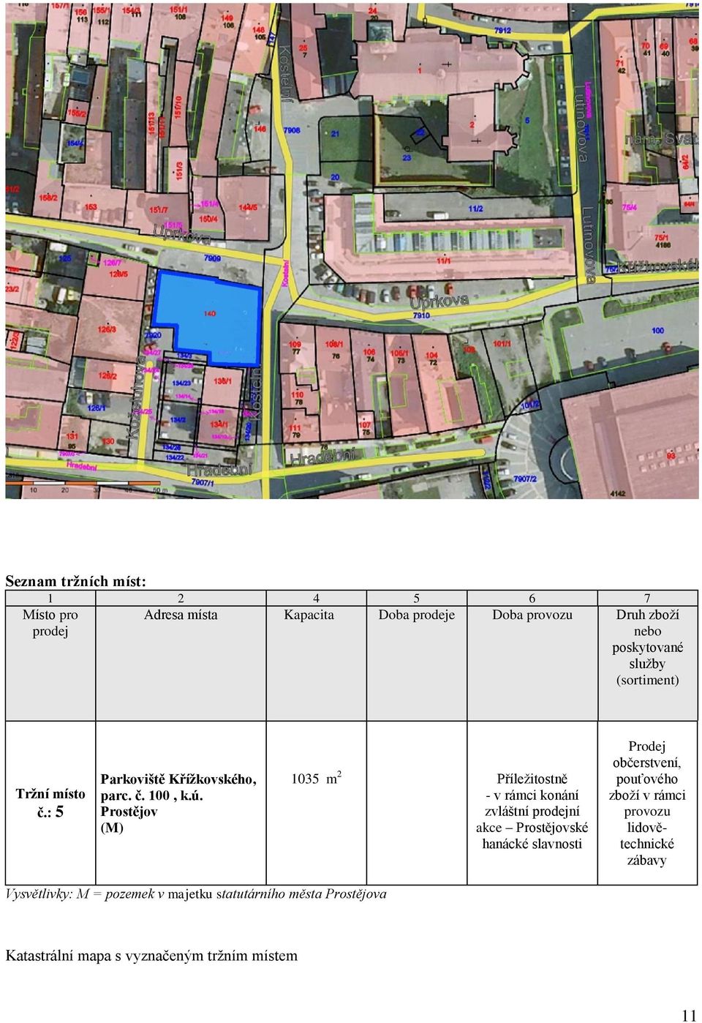Select the heading "Seznam tržních míst:"
The image size is (702, 1023).
point(76,581)
